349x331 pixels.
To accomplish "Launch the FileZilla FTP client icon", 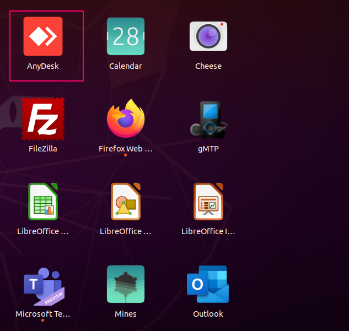I will coord(43,119).
